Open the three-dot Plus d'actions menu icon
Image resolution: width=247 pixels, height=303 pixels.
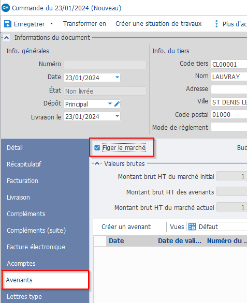(216, 24)
